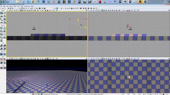Click Add Special Brush under Volumes
Screen dimensions: 170x95
pyautogui.click(x=2, y=54)
